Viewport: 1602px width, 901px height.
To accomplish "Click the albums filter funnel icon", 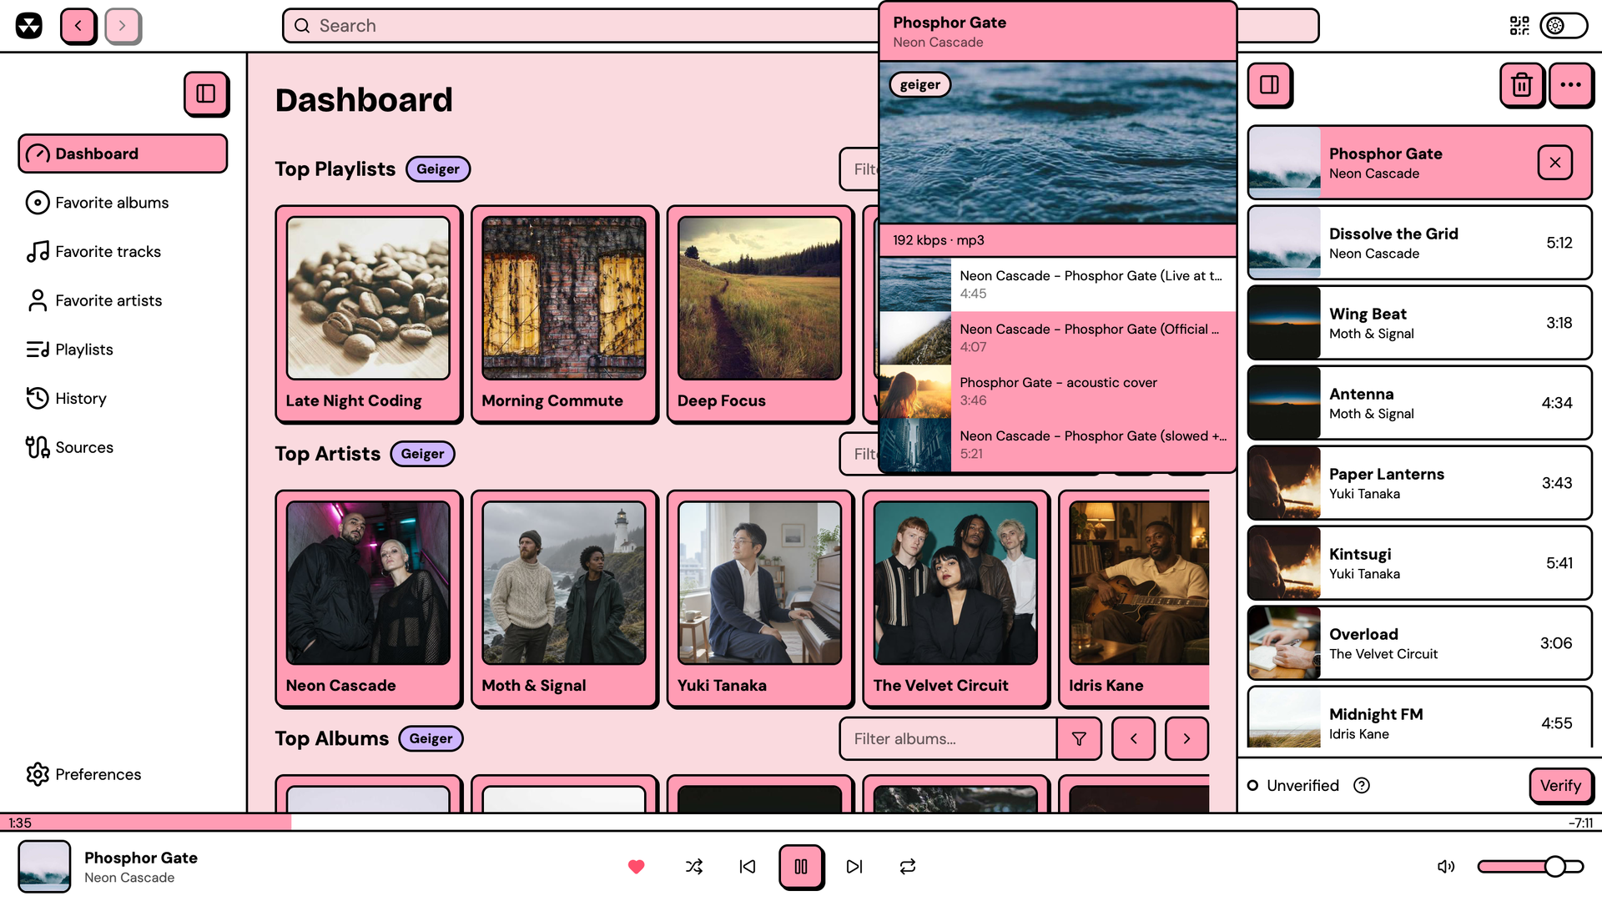I will click(x=1079, y=739).
